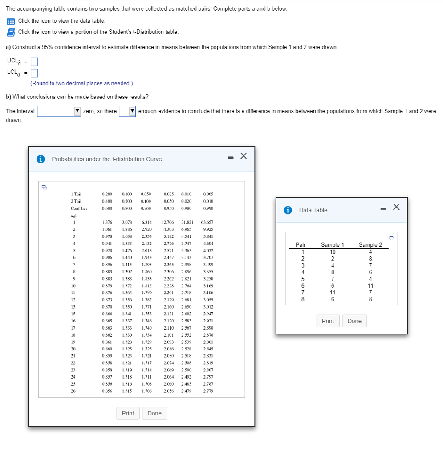443x456 pixels.
Task: Click the 0.950 confidence level header
Action: (x=169, y=208)
